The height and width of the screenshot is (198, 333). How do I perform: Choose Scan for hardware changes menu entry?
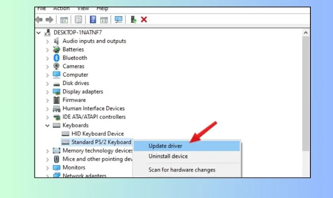pos(182,170)
